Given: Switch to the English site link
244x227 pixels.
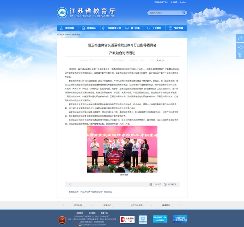Looking at the screenshot, I should click(x=183, y=2).
